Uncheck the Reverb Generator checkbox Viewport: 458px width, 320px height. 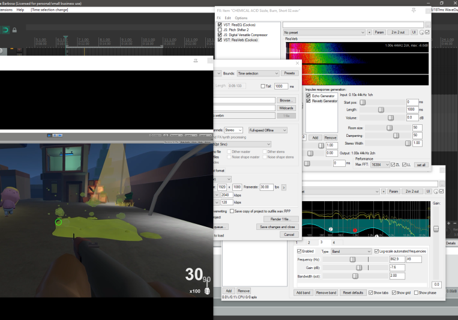(308, 101)
